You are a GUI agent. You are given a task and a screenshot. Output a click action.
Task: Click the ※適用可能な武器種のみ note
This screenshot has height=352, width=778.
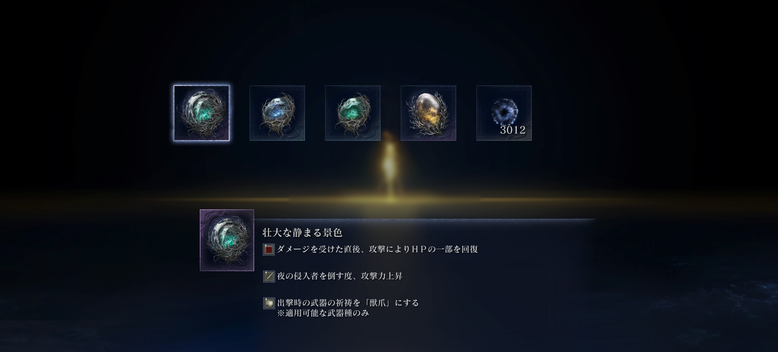[323, 313]
